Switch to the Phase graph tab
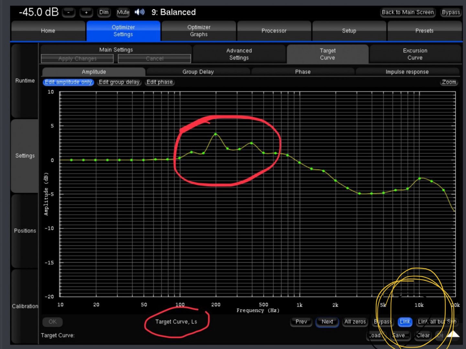Image resolution: width=466 pixels, height=349 pixels. tap(303, 72)
